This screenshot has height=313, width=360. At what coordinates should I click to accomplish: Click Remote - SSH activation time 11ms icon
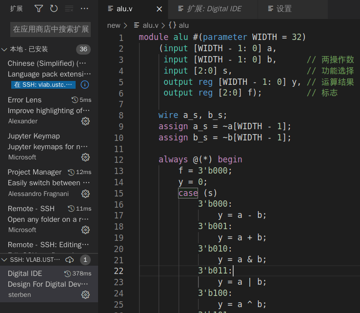[x=71, y=209]
